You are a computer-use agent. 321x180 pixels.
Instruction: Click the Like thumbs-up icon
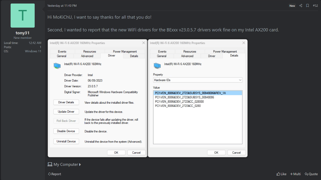coord(278,174)
